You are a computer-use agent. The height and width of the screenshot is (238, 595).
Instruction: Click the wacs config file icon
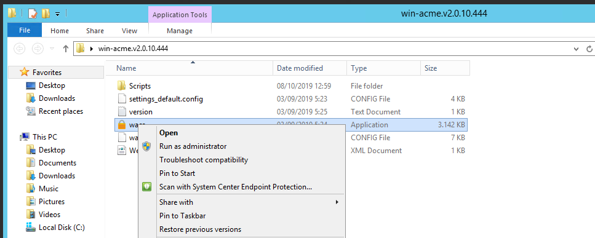click(x=121, y=137)
